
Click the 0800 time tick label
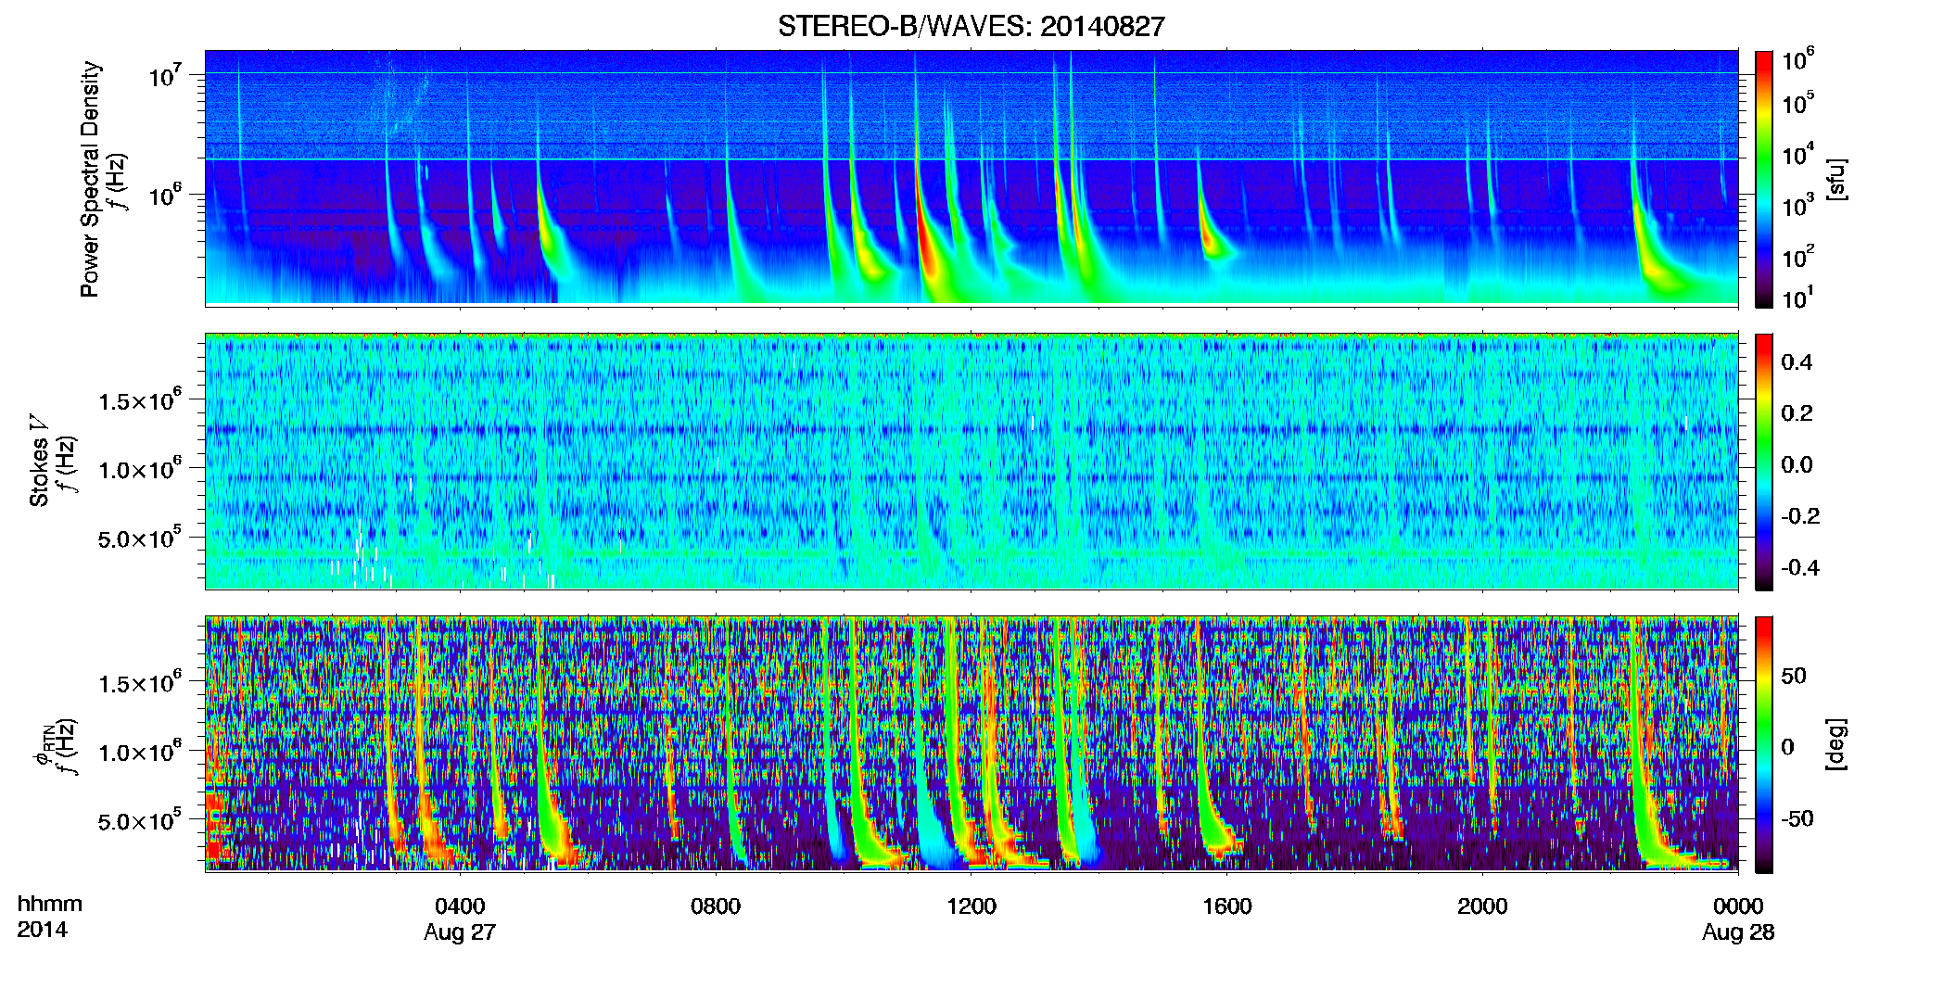click(x=716, y=906)
